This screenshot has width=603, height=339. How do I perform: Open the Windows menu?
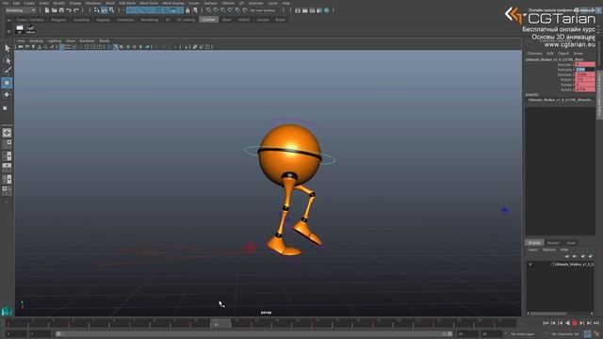pyautogui.click(x=93, y=3)
